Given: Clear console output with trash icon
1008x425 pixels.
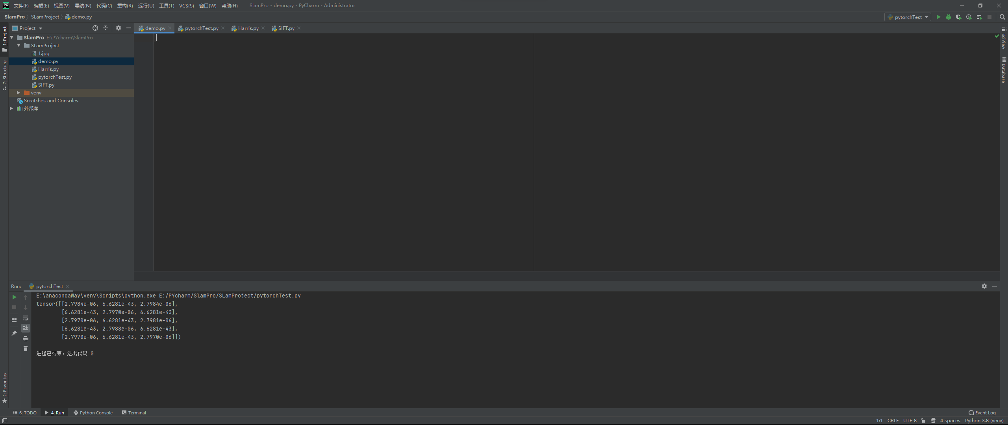Looking at the screenshot, I should (26, 349).
